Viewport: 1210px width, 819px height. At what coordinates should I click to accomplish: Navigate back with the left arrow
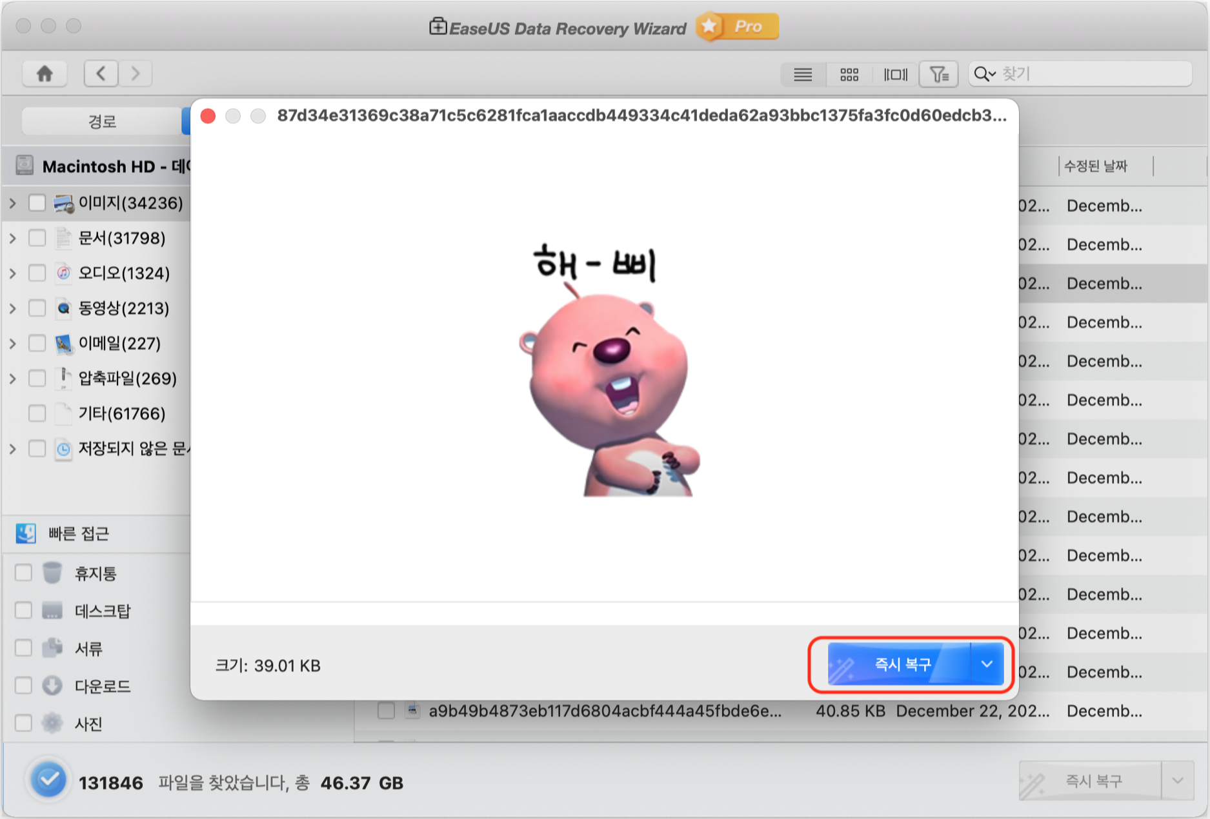[101, 74]
